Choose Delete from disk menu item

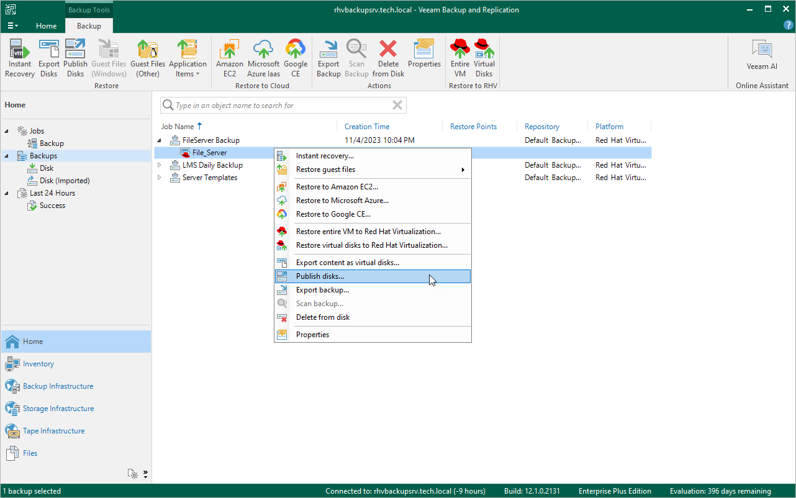point(373,317)
